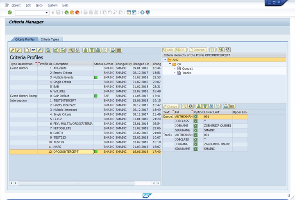Click the trash icon in the hierarchy toolbar
This screenshot has width=295, height=200.
212,50
